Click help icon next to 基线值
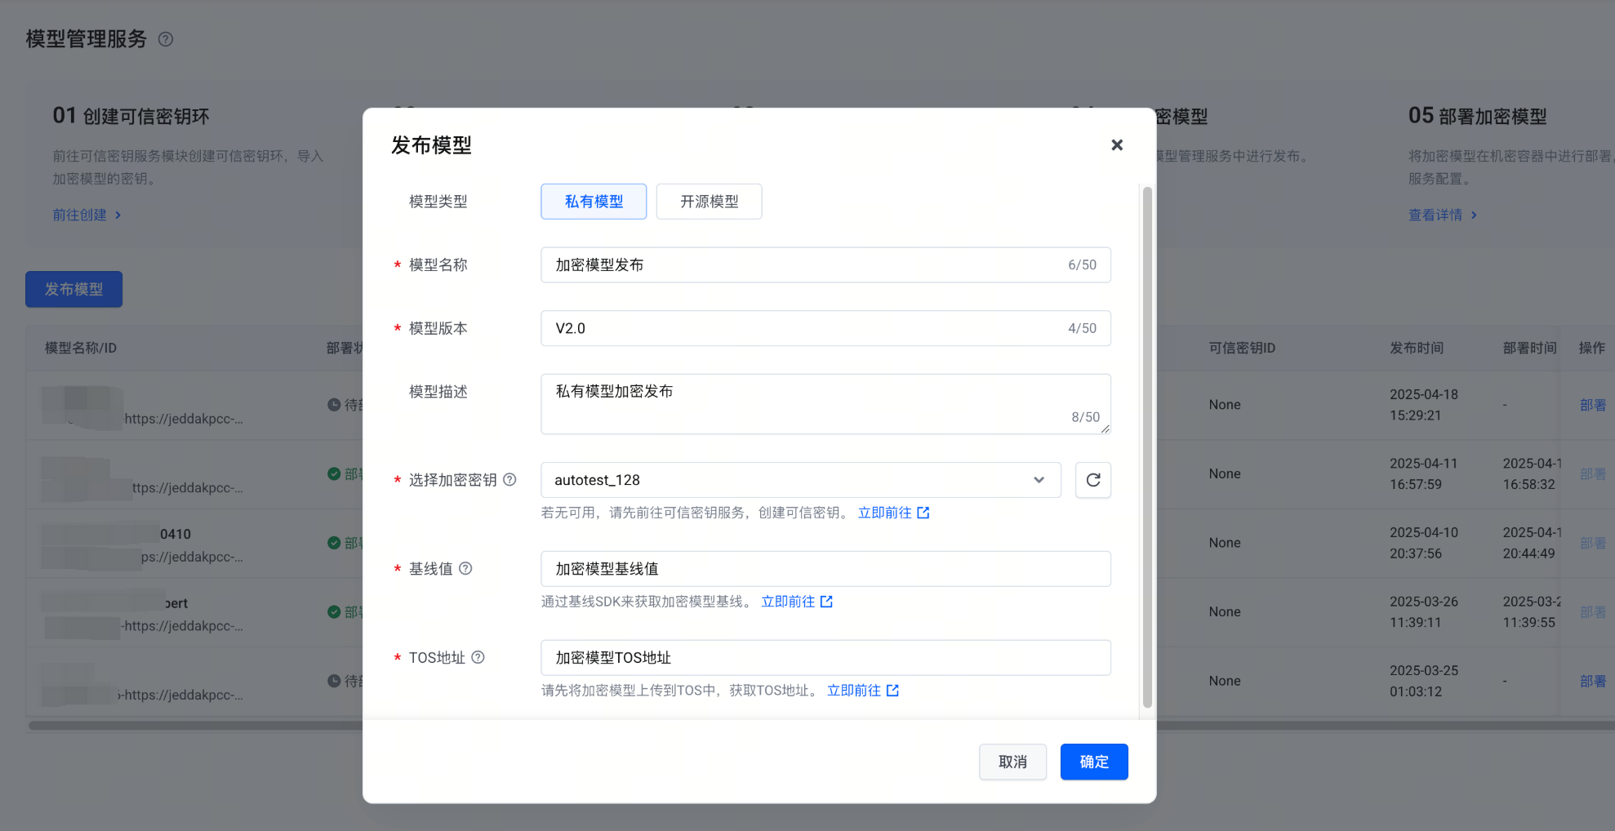Screen dimensions: 1615x831 pyautogui.click(x=465, y=569)
